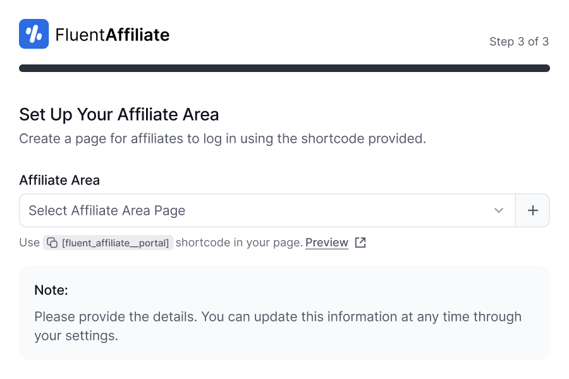
Task: Click the 'shortcode in your page' helper text
Action: pos(239,243)
